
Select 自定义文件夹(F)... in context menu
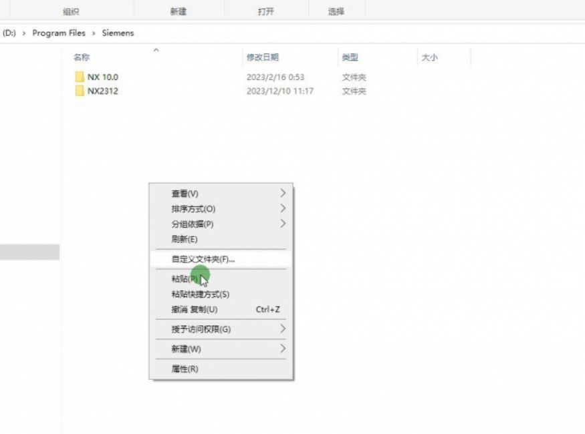coord(203,259)
